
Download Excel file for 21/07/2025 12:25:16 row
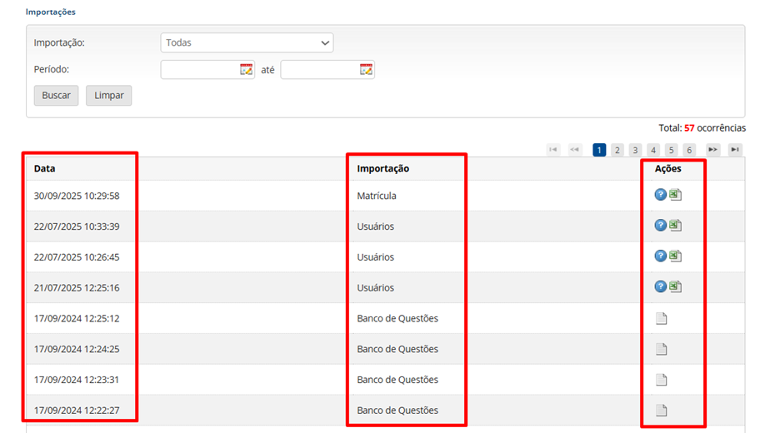coord(676,286)
